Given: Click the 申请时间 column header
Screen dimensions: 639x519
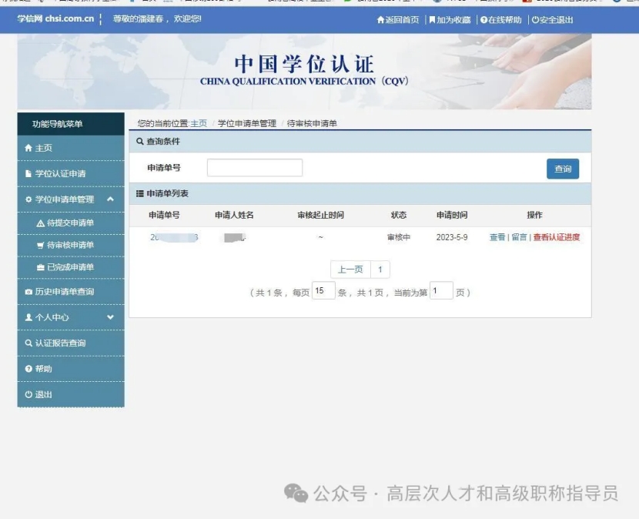Looking at the screenshot, I should (452, 215).
